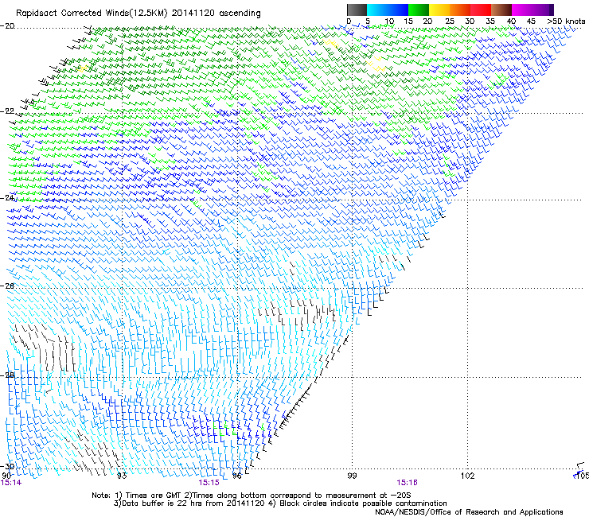Click the orange 25-30 knots legend swatch
589x517 pixels.
pos(460,10)
